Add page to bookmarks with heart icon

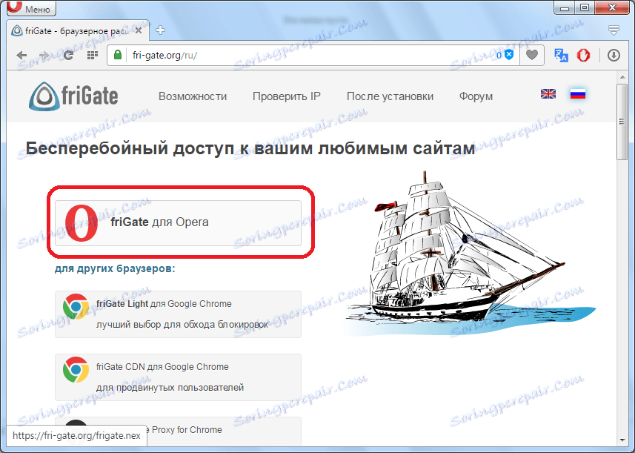(532, 55)
